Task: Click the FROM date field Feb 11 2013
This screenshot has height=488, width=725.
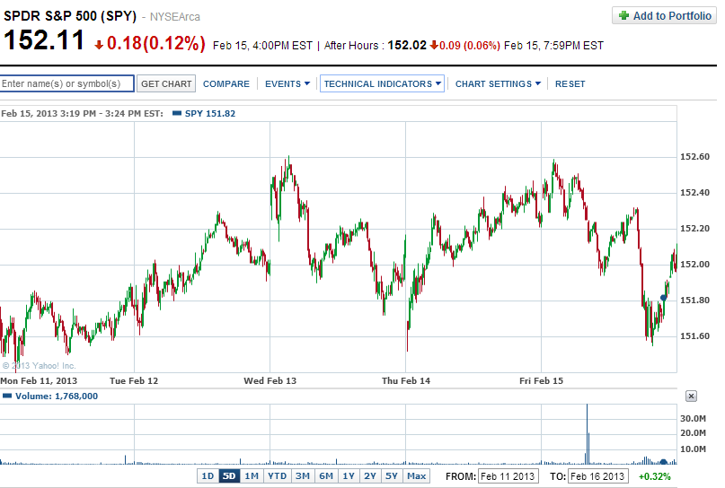Action: 508,476
